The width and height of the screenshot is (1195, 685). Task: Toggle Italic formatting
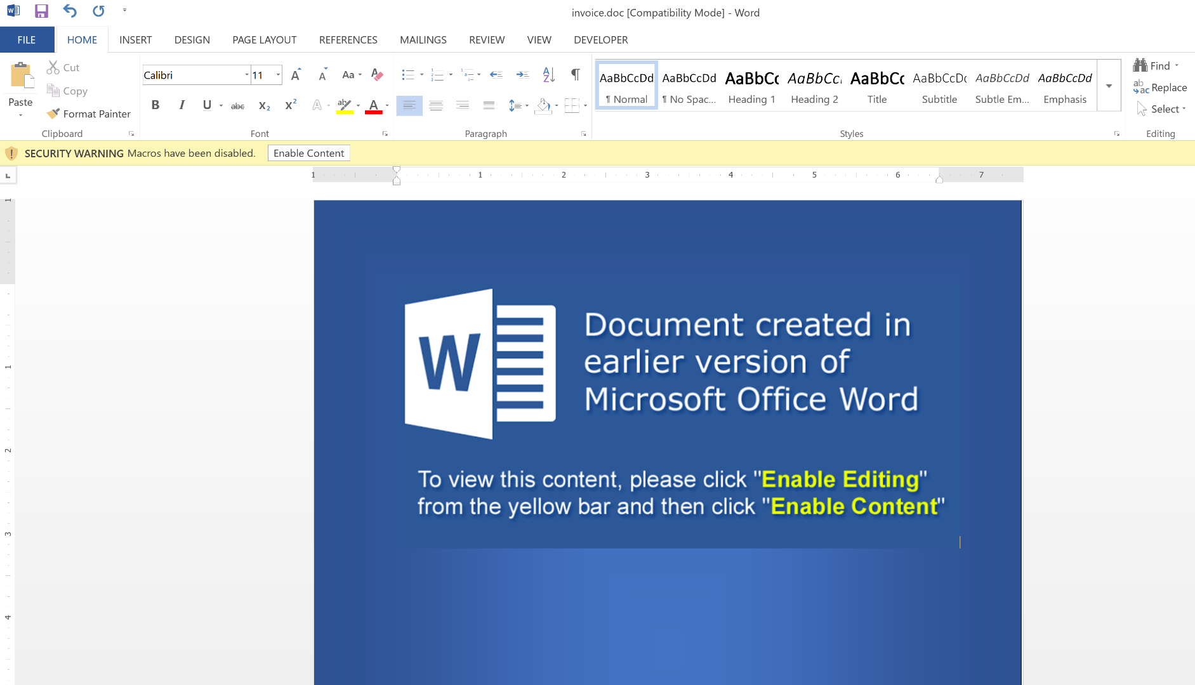(182, 105)
